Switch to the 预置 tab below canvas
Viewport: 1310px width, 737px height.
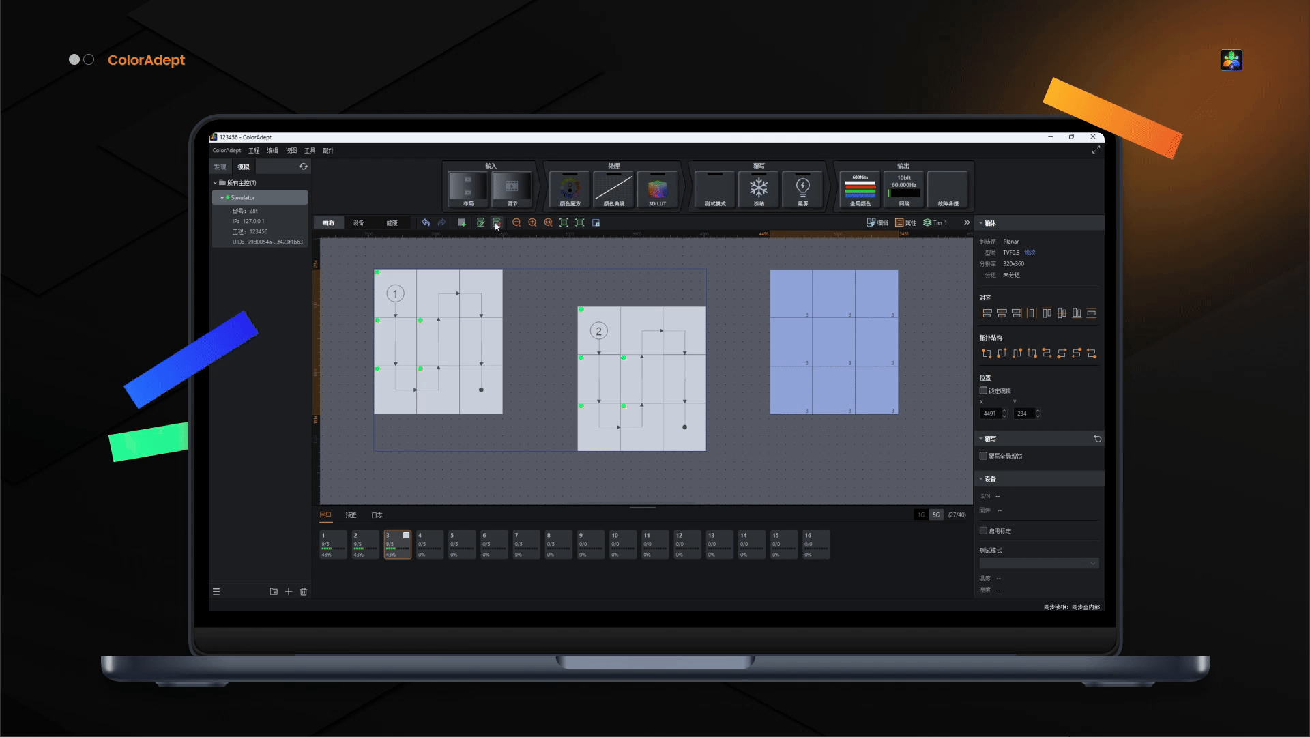pos(351,515)
